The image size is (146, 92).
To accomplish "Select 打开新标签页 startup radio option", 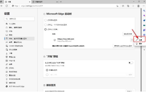I will coord(45,20).
